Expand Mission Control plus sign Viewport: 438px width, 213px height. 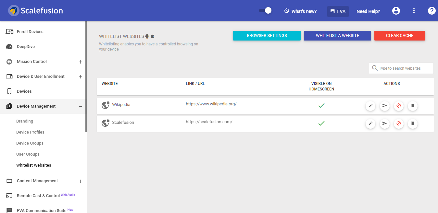tap(81, 62)
